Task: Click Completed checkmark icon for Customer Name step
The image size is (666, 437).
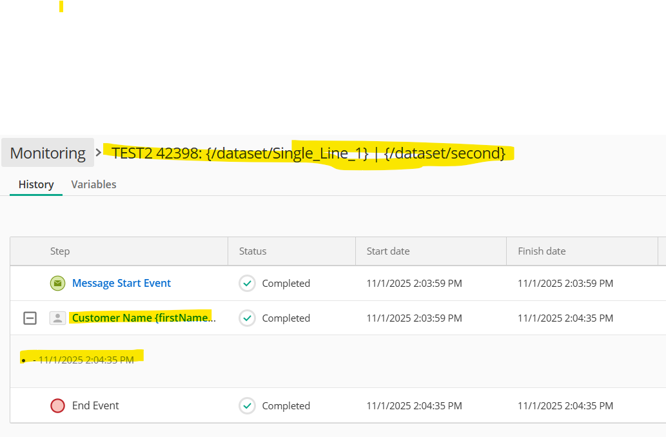Action: (248, 318)
